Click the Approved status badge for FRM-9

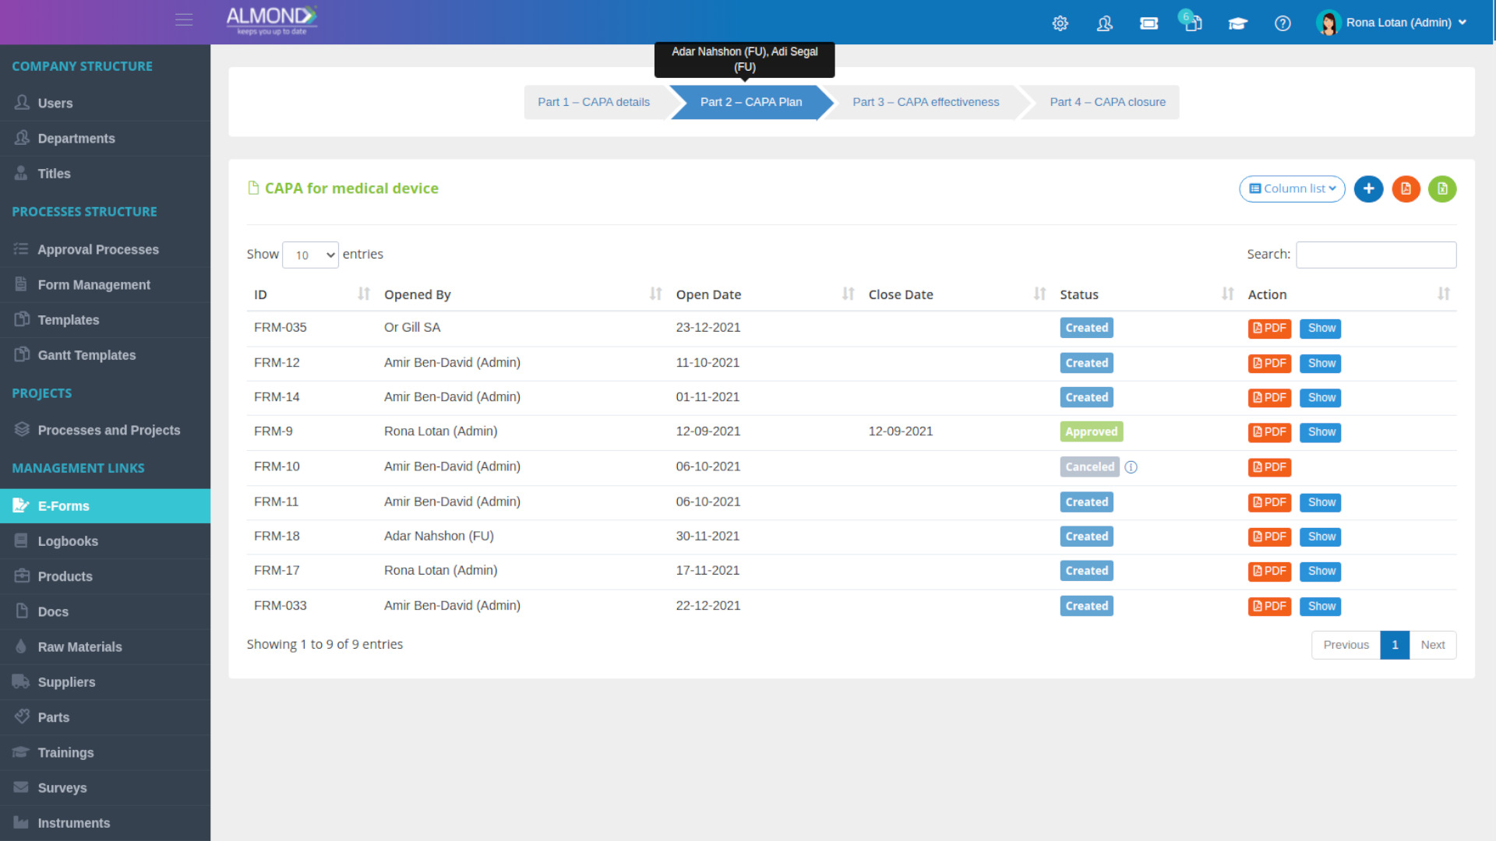tap(1091, 432)
